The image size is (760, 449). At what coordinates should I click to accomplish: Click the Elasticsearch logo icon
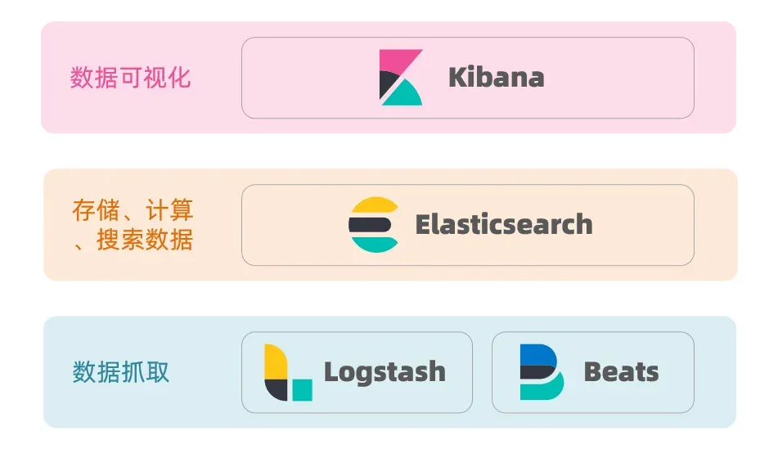tap(374, 224)
